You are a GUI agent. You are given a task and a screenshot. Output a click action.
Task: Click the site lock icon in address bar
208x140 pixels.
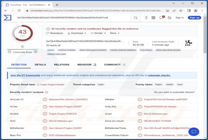(x=27, y=10)
